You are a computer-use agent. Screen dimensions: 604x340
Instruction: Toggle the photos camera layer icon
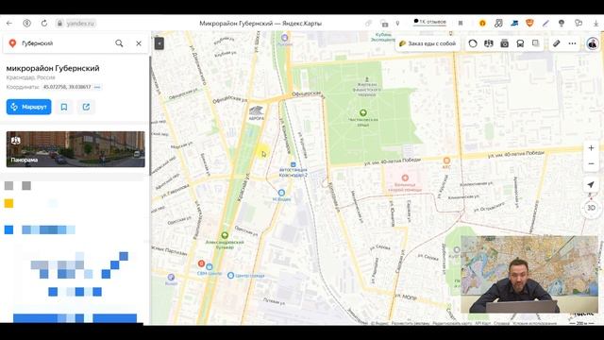(x=504, y=43)
